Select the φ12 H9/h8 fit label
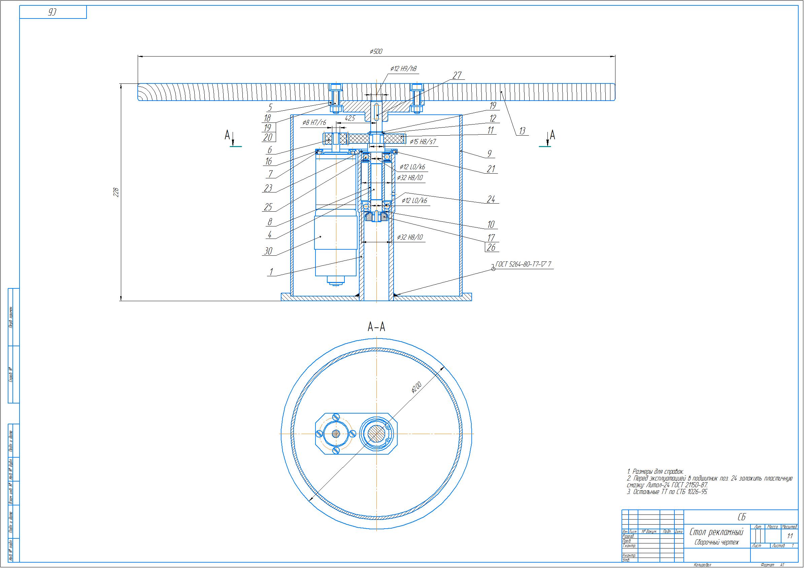This screenshot has width=804, height=568. coord(403,69)
